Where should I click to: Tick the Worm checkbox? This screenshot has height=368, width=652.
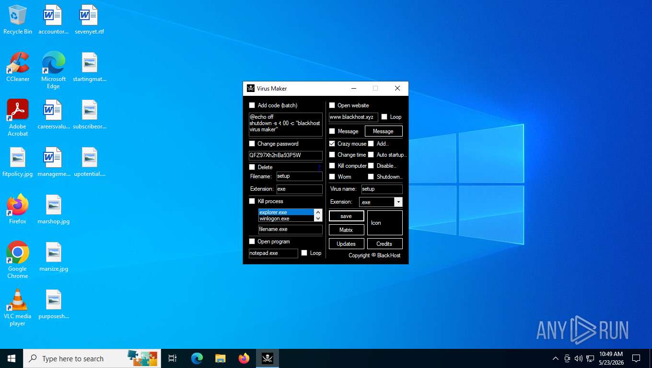[x=332, y=177]
